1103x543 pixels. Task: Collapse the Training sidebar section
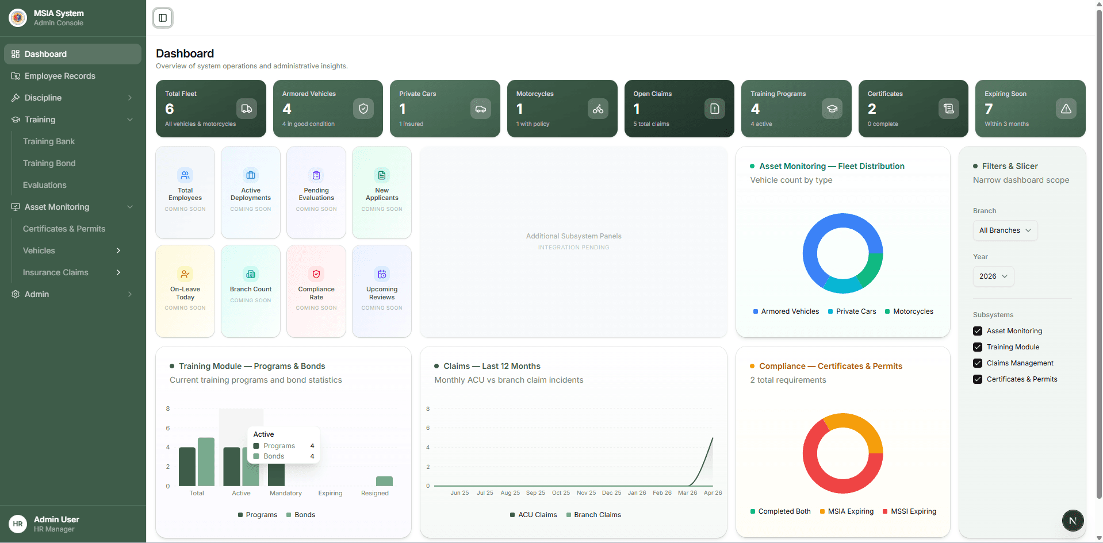pos(72,120)
